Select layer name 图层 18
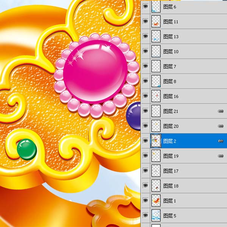 pos(171,186)
